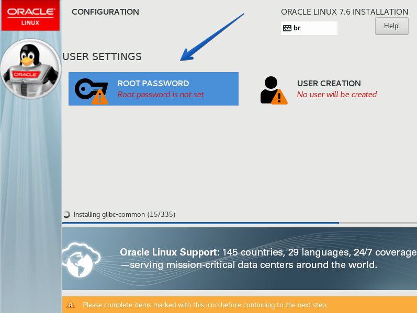417x313 pixels.
Task: Select the USER CREATION label
Action: tap(329, 83)
